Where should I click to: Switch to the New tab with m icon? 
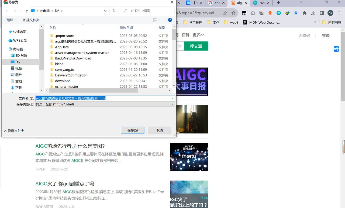(261, 3)
